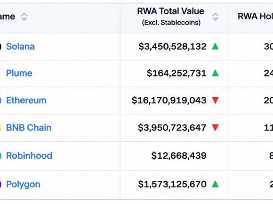Click the RWA Total Value column header
The width and height of the screenshot is (273, 204).
[171, 17]
